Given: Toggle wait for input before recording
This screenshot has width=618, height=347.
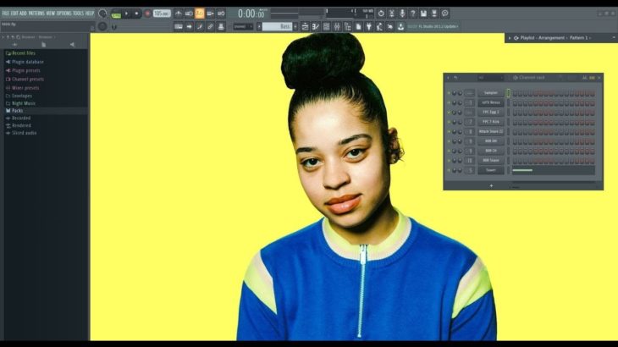Looking at the screenshot, I should click(189, 14).
